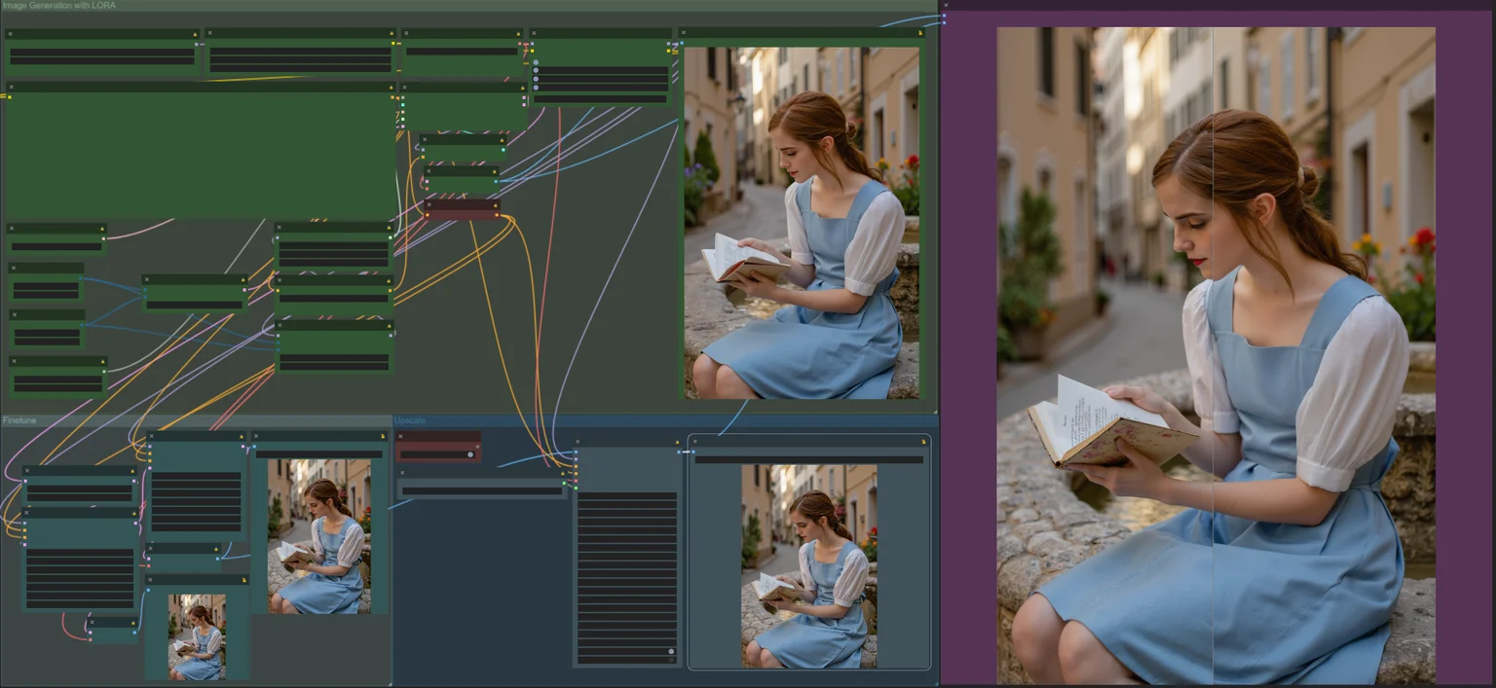
Task: Select the first circle option in the top green node
Action: coord(536,63)
